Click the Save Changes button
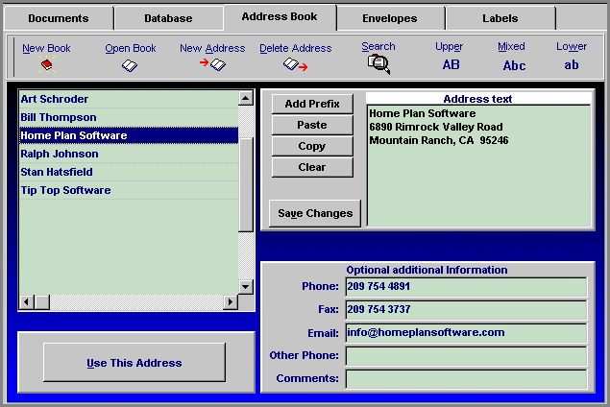The width and height of the screenshot is (610, 407). coord(315,213)
